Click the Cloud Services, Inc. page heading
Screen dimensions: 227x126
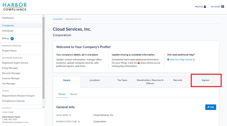click(72, 29)
